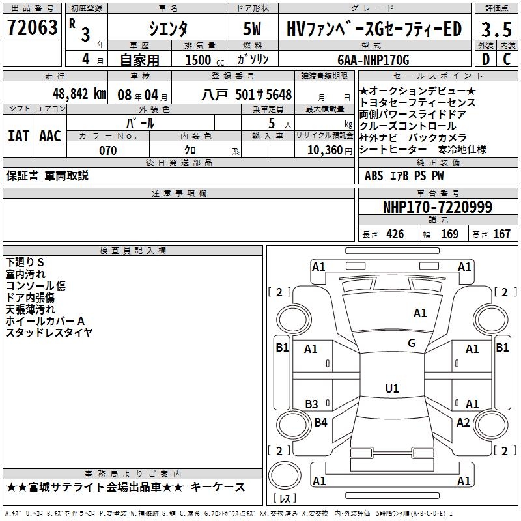The image size is (521, 521).
Task: Select the B4 damage mark on the diagram
Action: pos(320,422)
